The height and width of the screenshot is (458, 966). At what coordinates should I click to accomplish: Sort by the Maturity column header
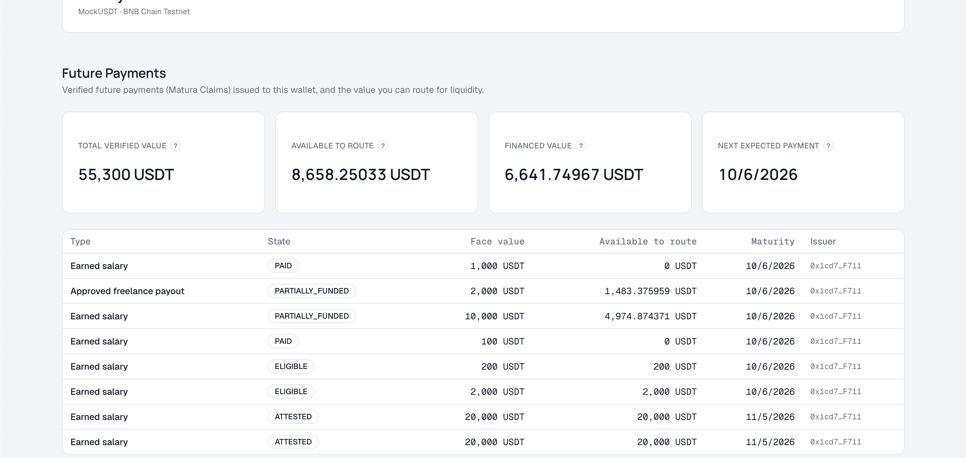(773, 242)
